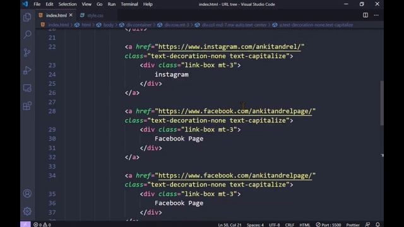Place cursor on 'Facebook Page' line 30

[179, 139]
